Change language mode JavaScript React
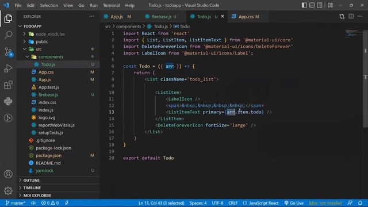368x207 pixels. click(x=260, y=203)
